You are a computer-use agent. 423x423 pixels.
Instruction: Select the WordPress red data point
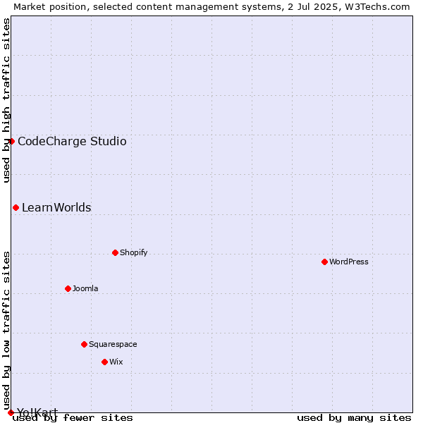click(324, 262)
